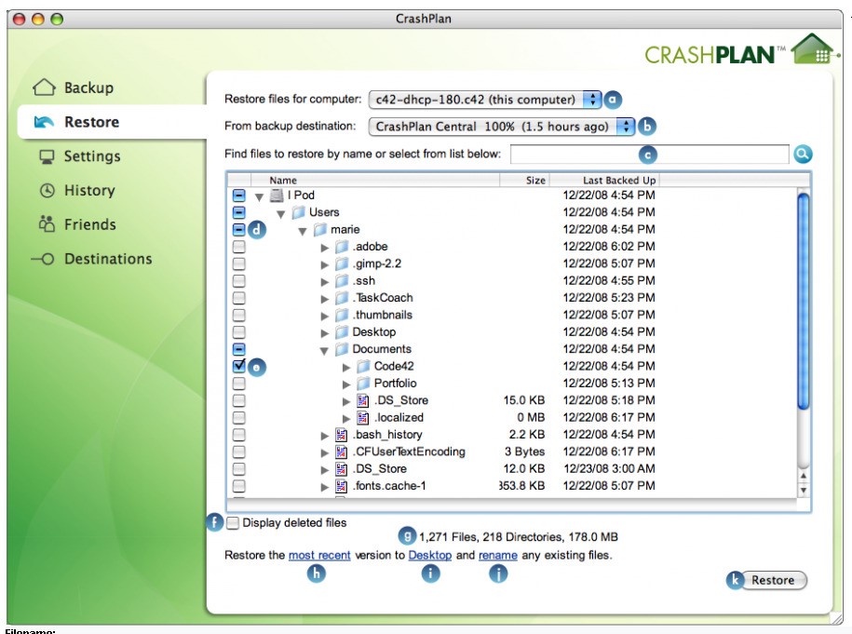Switch to the Restore tab
This screenshot has height=634, width=852.
[x=91, y=122]
